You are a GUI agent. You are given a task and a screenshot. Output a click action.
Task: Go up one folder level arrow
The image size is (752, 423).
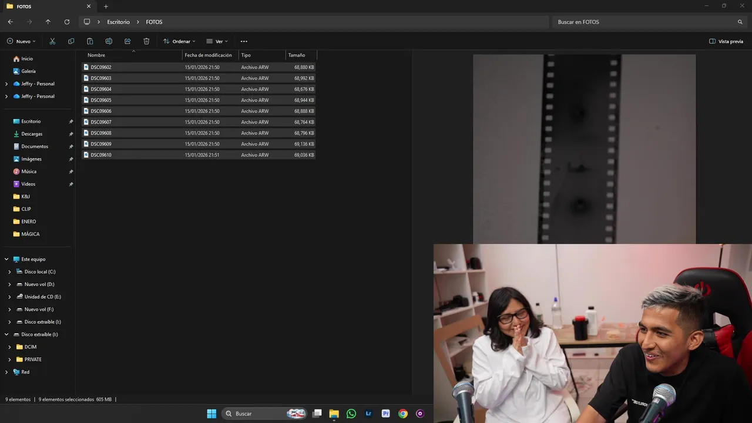point(48,22)
